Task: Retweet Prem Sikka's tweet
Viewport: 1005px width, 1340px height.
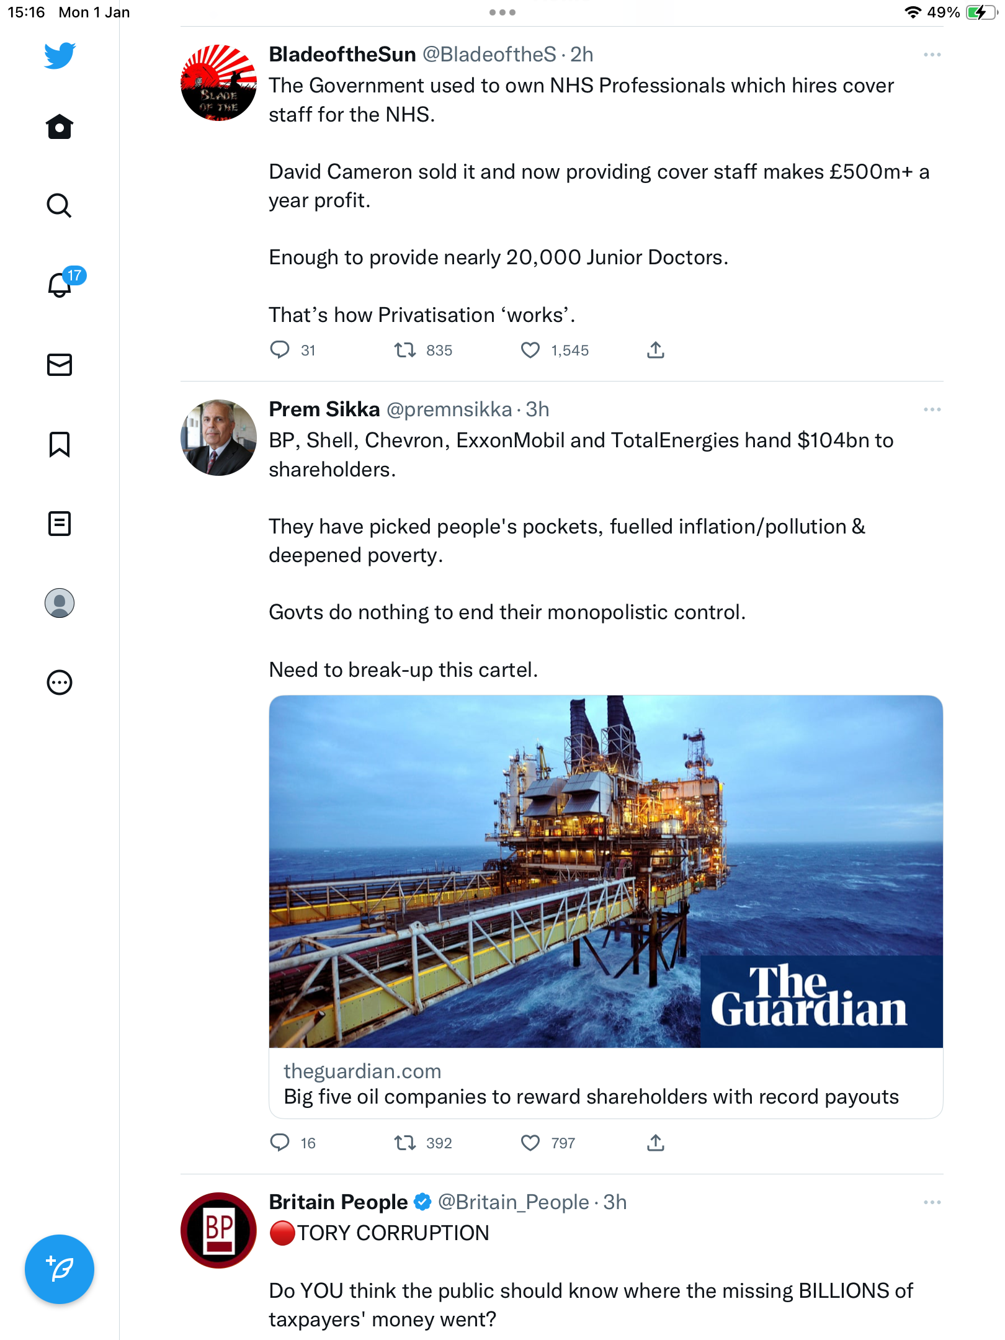Action: (405, 1143)
